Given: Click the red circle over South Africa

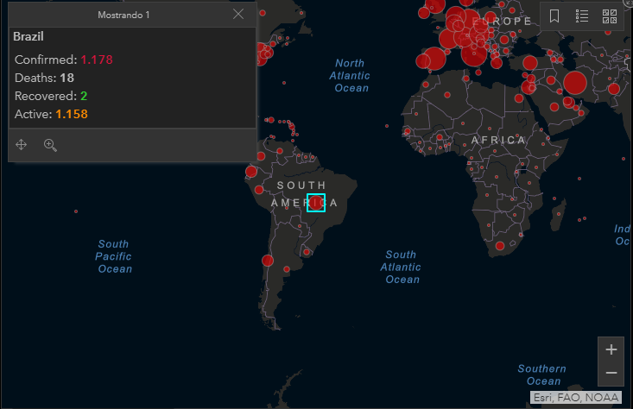Looking at the screenshot, I should [500, 246].
